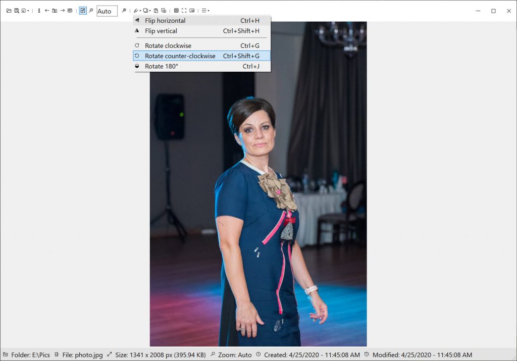The width and height of the screenshot is (517, 361).
Task: Switch to fullscreen mode icon
Action: tap(184, 11)
